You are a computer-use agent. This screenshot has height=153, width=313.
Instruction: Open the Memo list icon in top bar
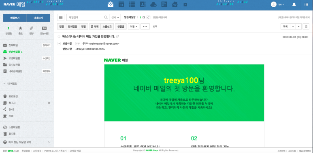click(x=132, y=4)
